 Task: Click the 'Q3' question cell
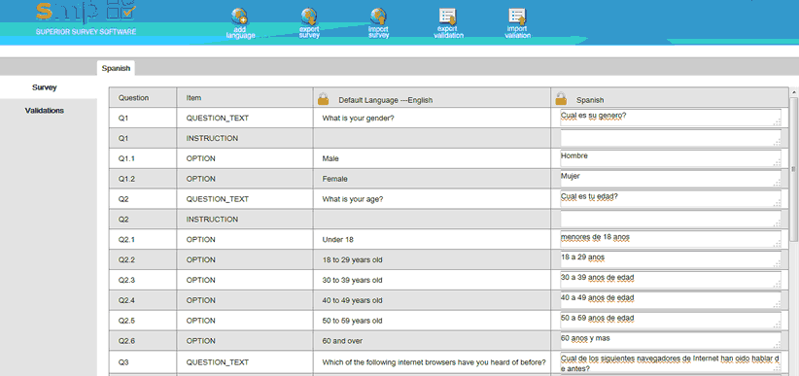143,362
